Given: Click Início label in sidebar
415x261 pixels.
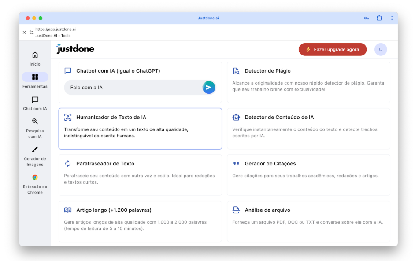Looking at the screenshot, I should [35, 64].
